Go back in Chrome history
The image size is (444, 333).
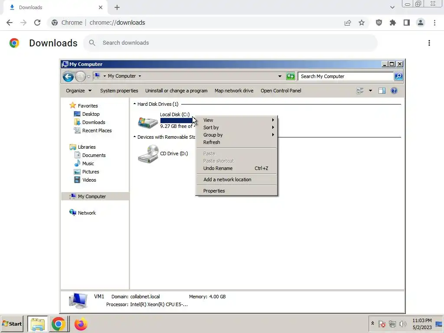pos(10,23)
